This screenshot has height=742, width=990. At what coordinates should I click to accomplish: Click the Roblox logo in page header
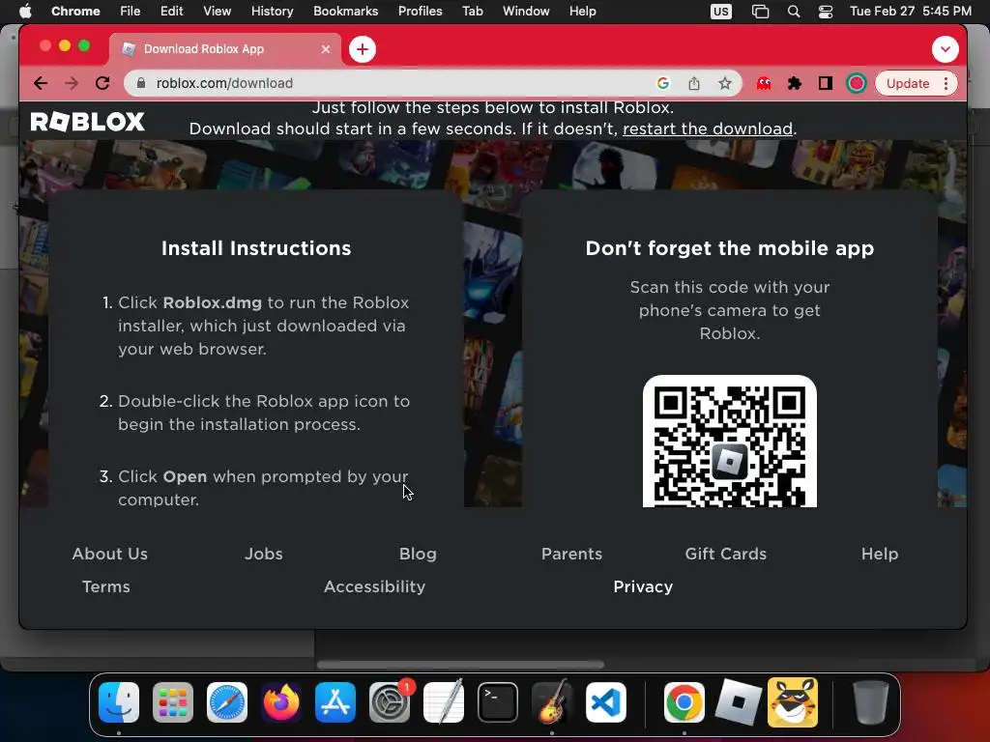point(88,122)
